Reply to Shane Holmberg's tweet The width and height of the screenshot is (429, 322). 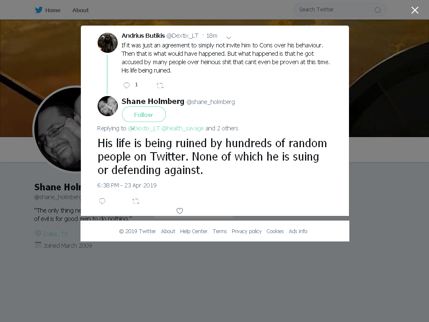click(x=102, y=201)
